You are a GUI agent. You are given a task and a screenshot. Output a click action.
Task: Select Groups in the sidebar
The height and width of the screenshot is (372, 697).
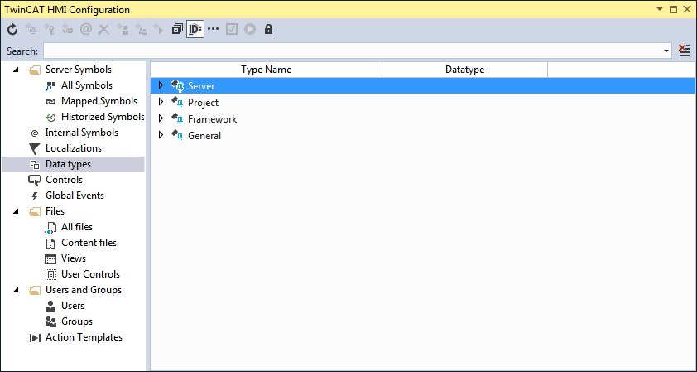click(x=77, y=321)
